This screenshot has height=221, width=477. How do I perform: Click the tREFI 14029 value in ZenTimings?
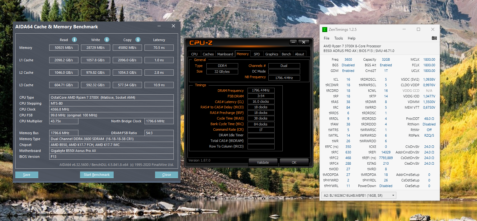386,152
